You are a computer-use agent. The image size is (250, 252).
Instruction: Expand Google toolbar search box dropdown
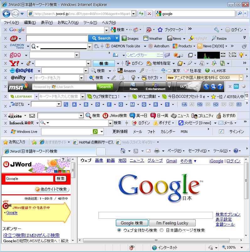pos(106,30)
